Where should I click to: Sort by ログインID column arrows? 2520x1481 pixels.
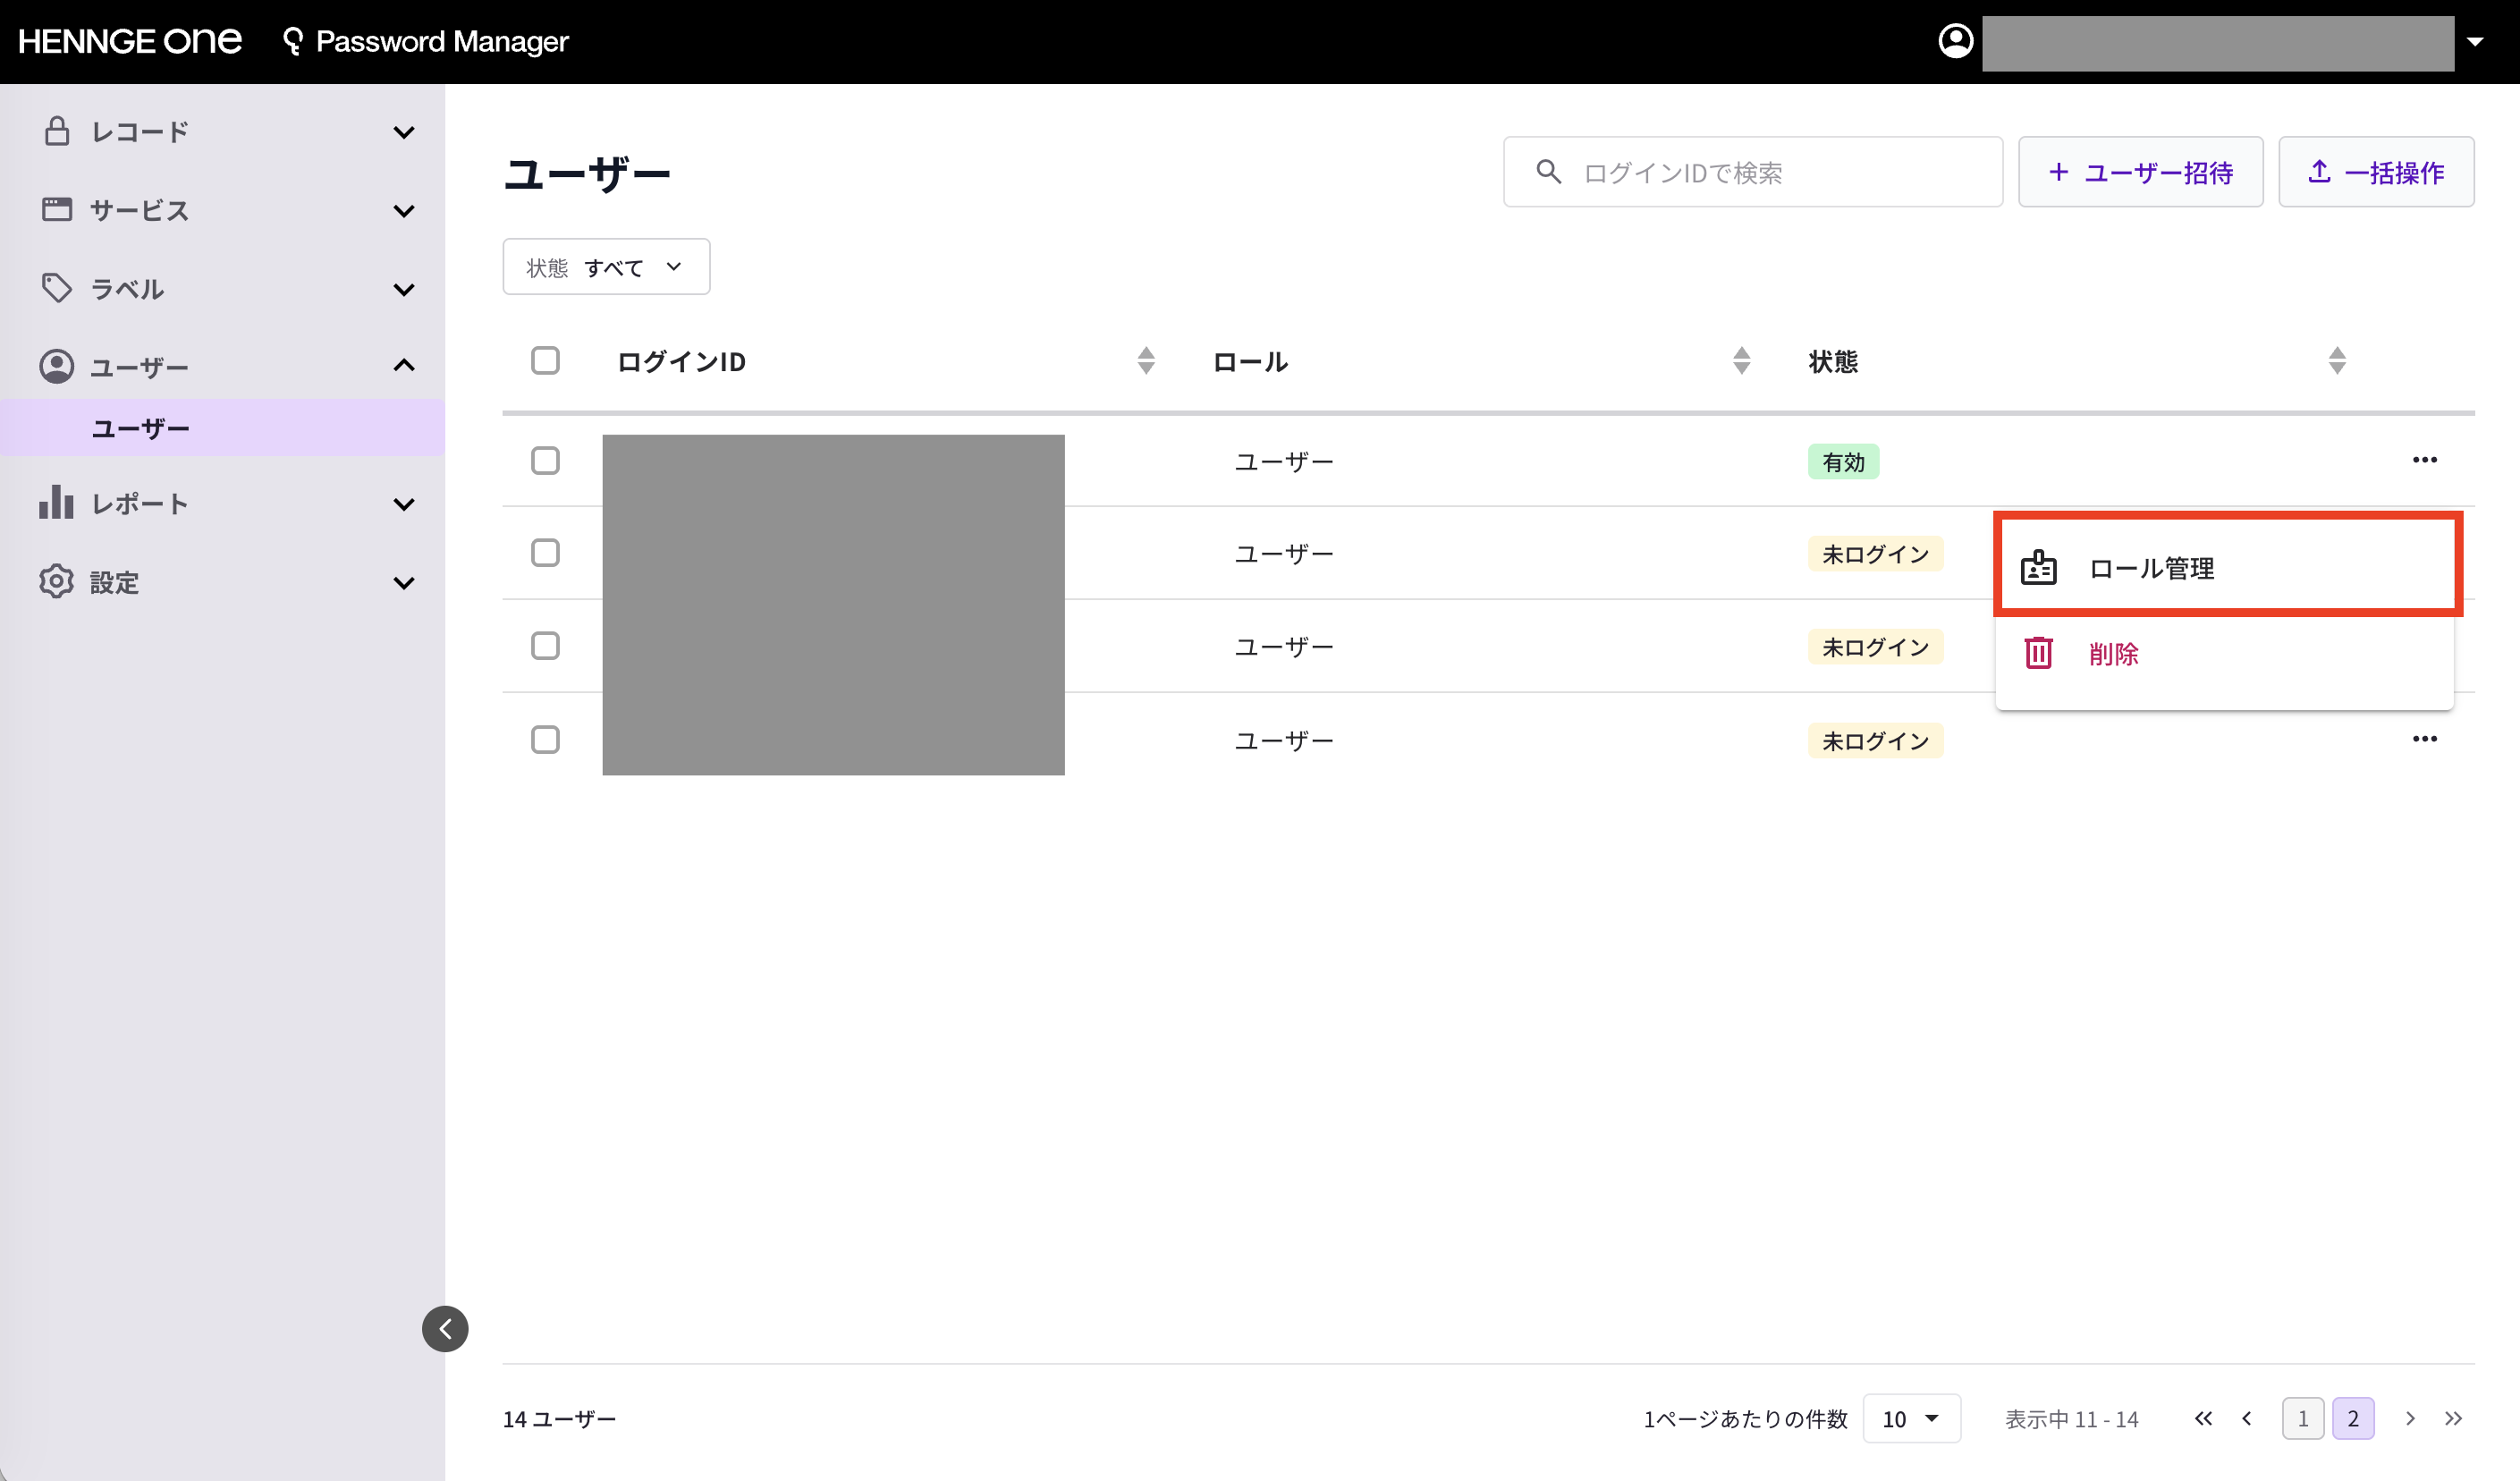(1146, 361)
